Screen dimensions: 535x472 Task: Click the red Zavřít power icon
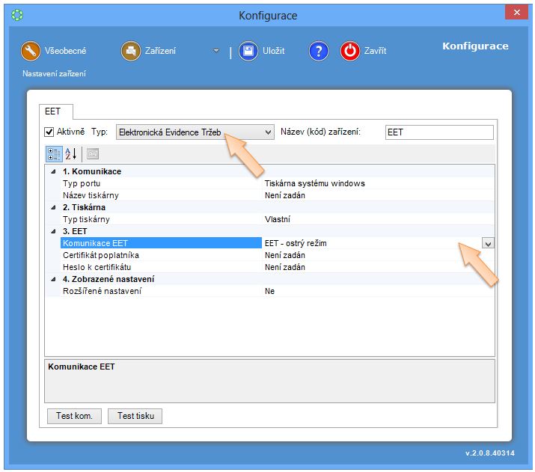click(x=350, y=51)
